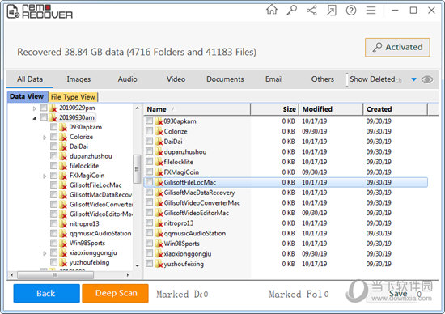Image resolution: width=445 pixels, height=314 pixels.
Task: Click the share icon
Action: pos(311,11)
